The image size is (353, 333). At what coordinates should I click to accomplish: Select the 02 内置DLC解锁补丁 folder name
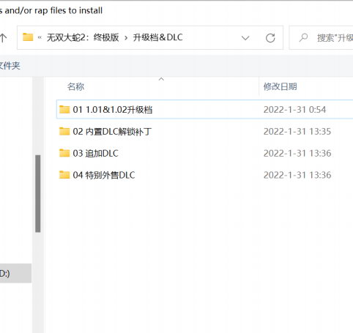click(112, 132)
